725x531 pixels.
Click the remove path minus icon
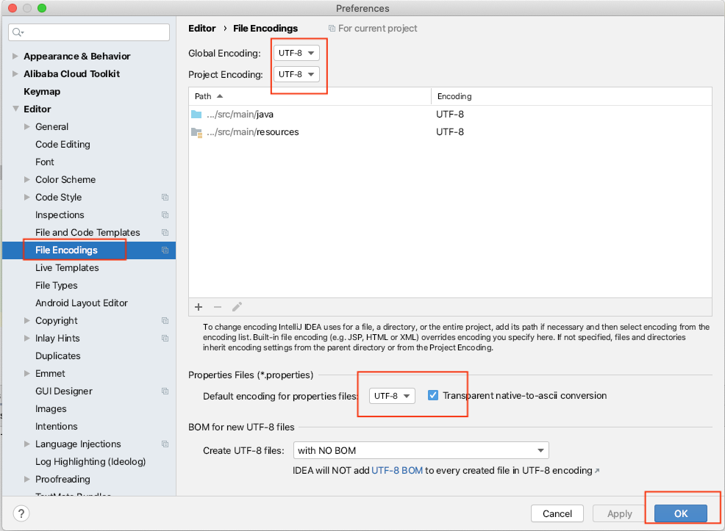click(218, 307)
